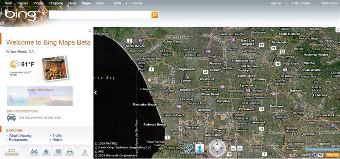
Task: Open the Preferences link
Action: 329,3
